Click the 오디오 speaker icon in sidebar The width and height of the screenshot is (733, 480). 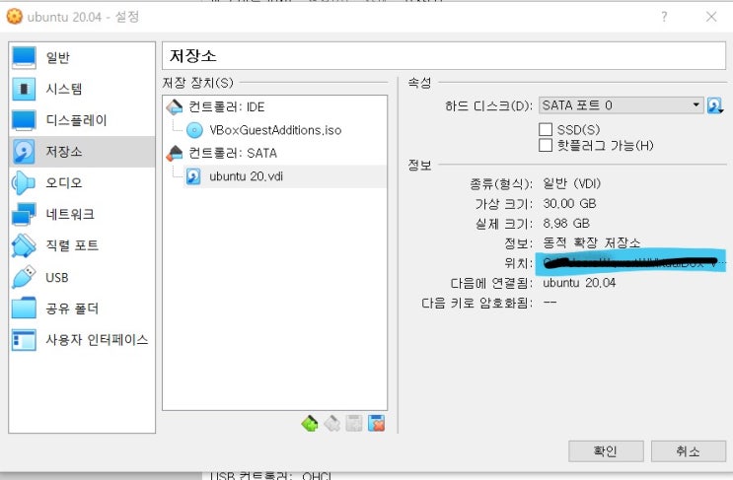(x=24, y=182)
